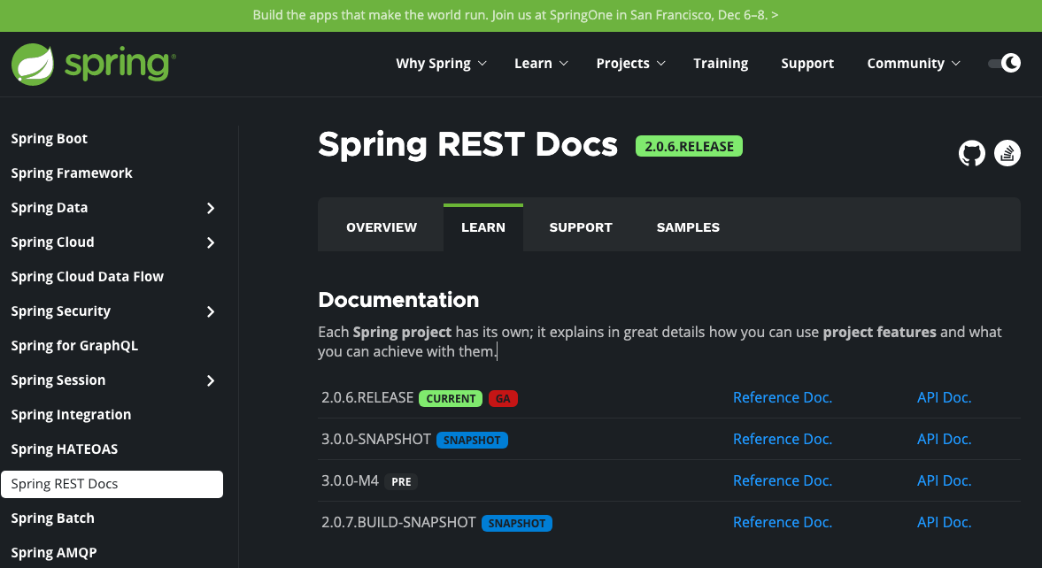The width and height of the screenshot is (1042, 568).
Task: Open the SpringOne announcement banner
Action: point(515,15)
